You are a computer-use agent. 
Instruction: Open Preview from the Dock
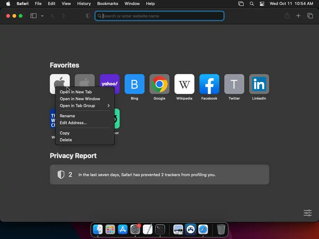[178, 229]
